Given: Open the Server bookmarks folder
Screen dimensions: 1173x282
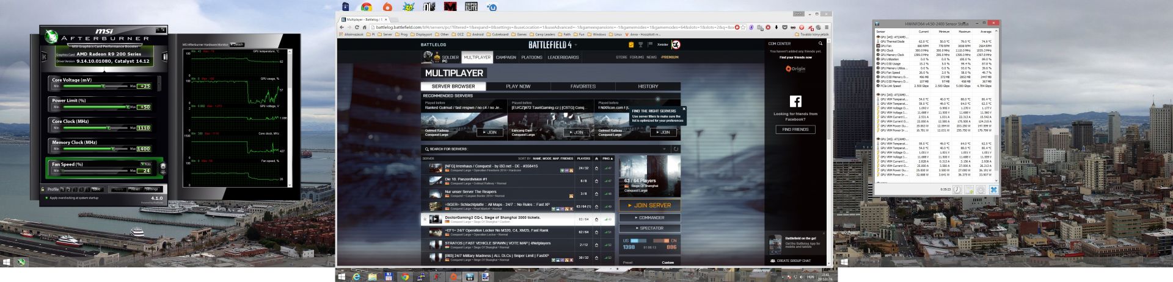Looking at the screenshot, I should [x=385, y=34].
